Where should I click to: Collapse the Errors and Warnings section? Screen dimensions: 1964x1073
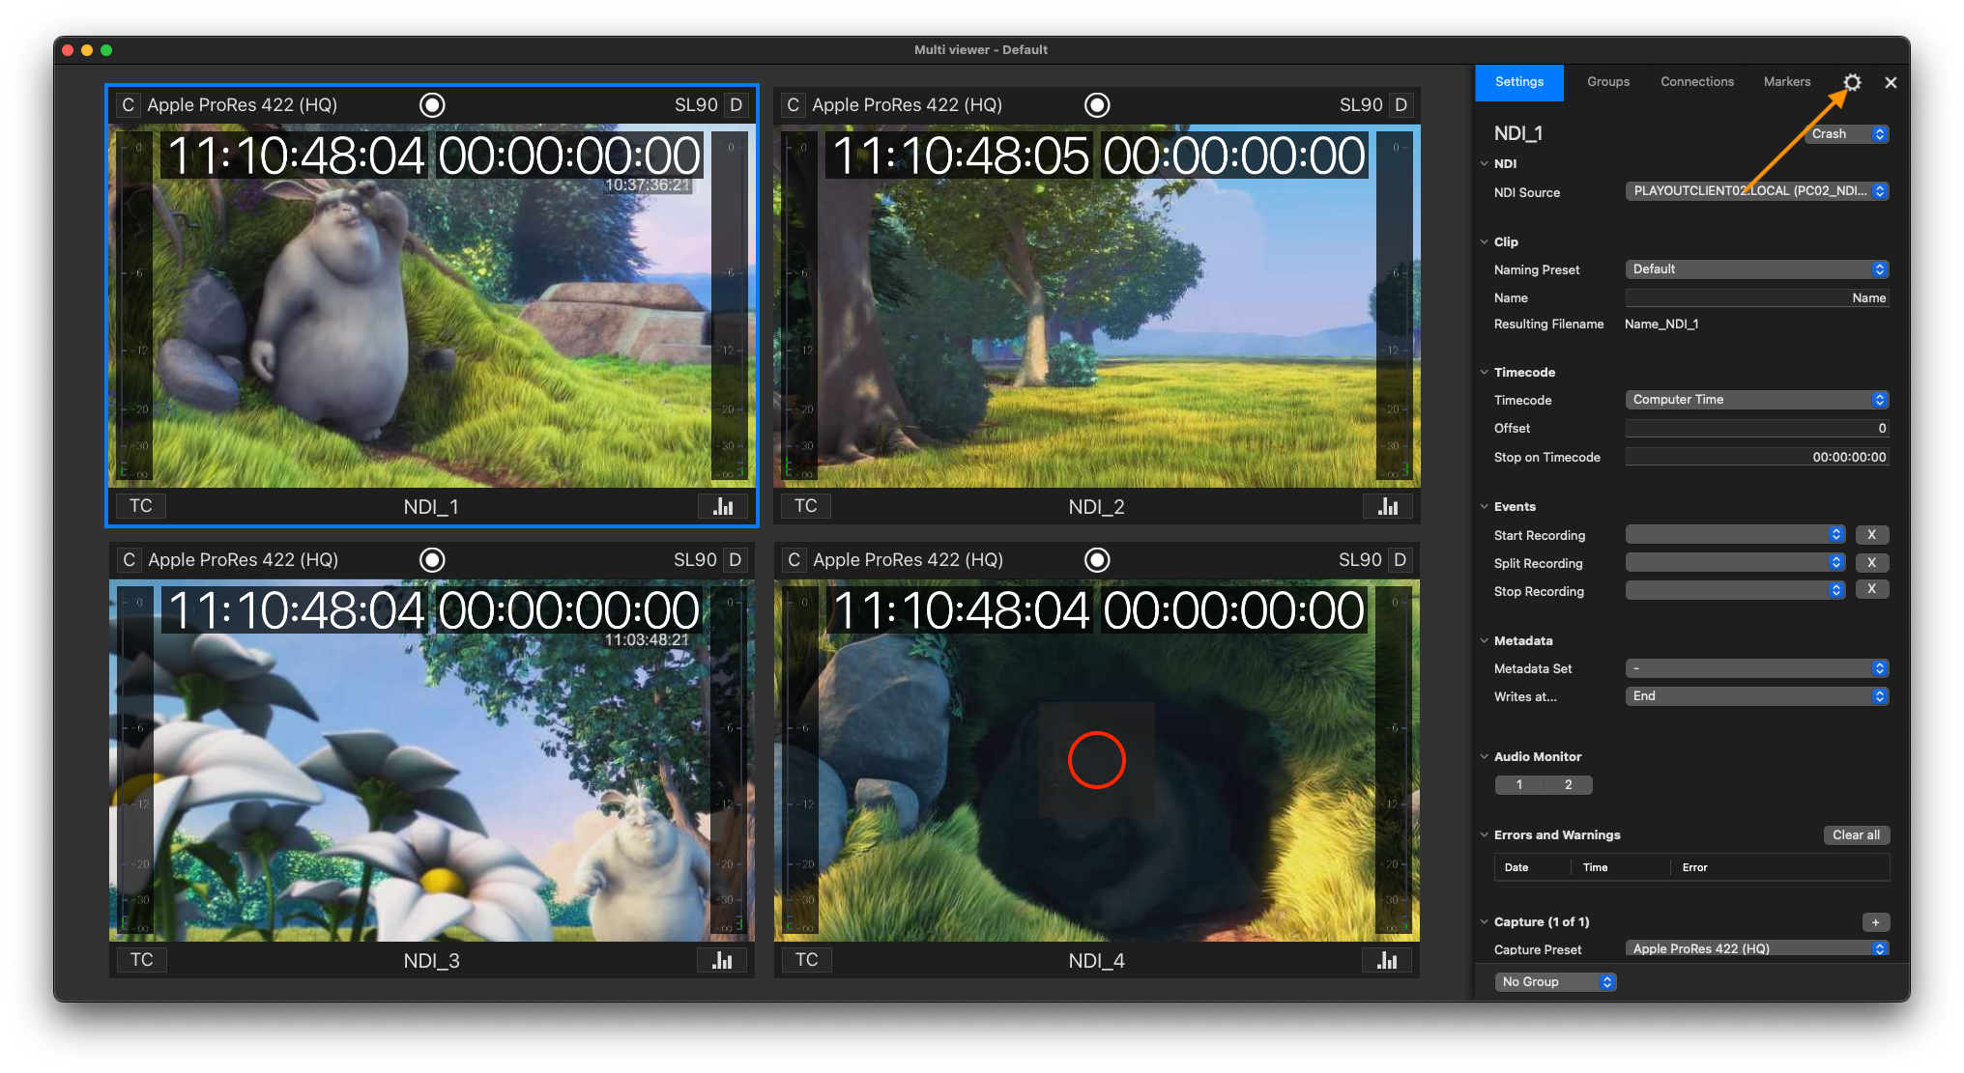[1485, 834]
